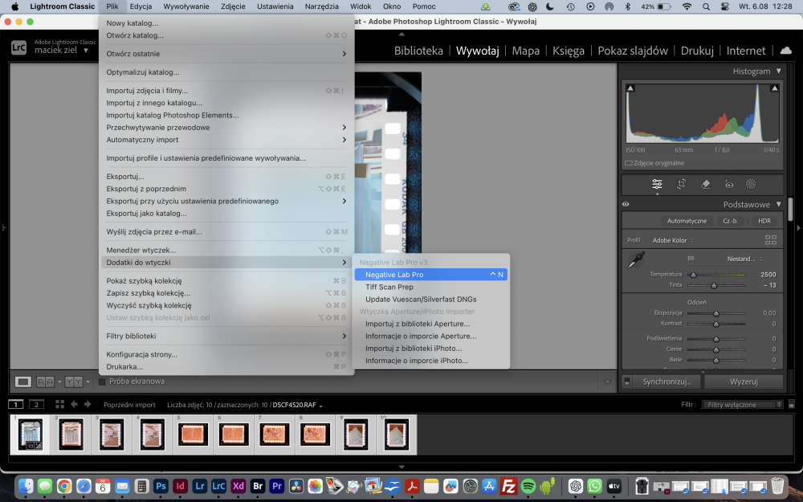
Task: Collapse the Histogram panel triangle
Action: tap(778, 71)
